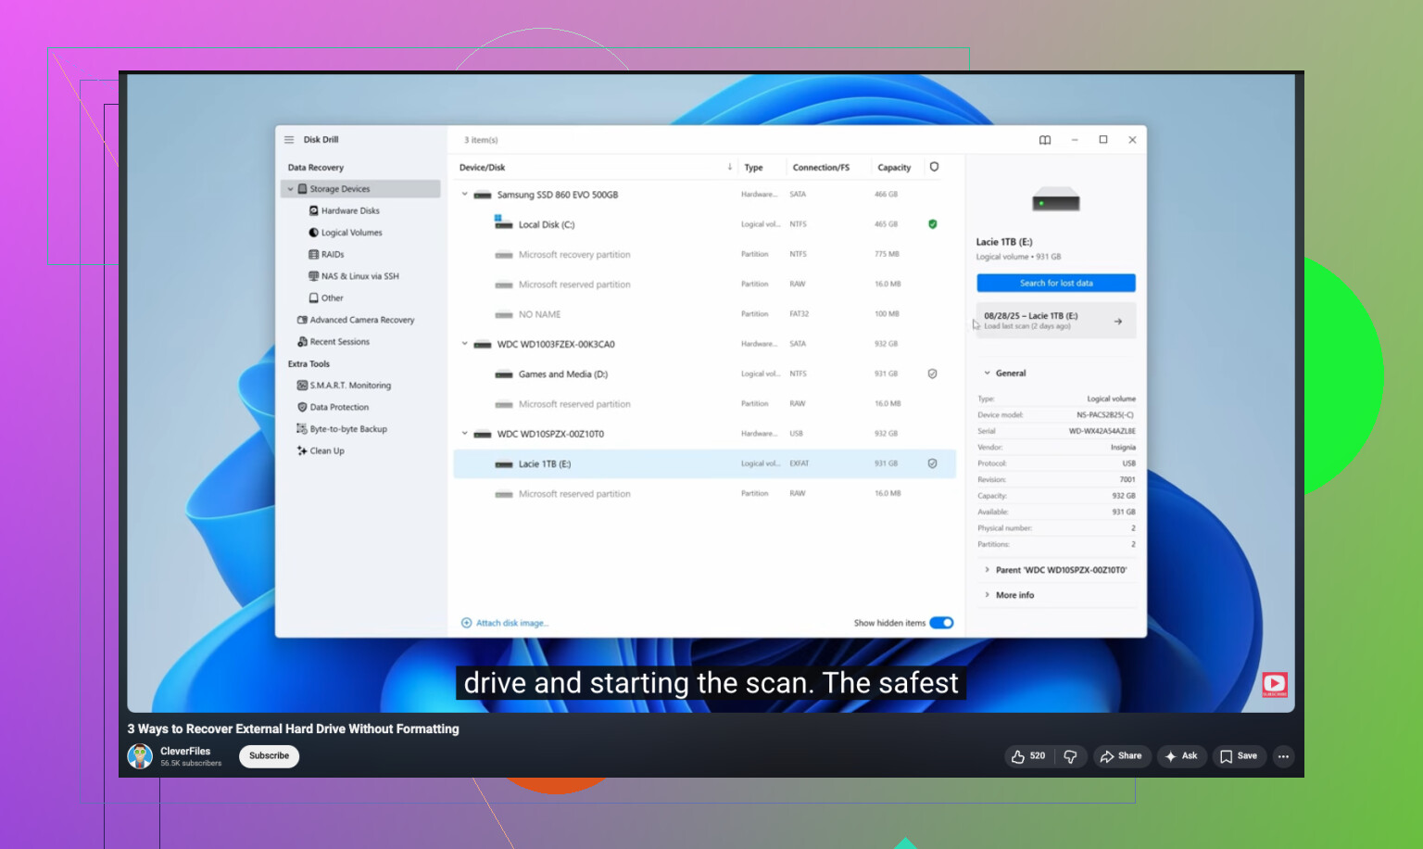Click the protection shield column header
The image size is (1423, 849).
click(x=934, y=168)
